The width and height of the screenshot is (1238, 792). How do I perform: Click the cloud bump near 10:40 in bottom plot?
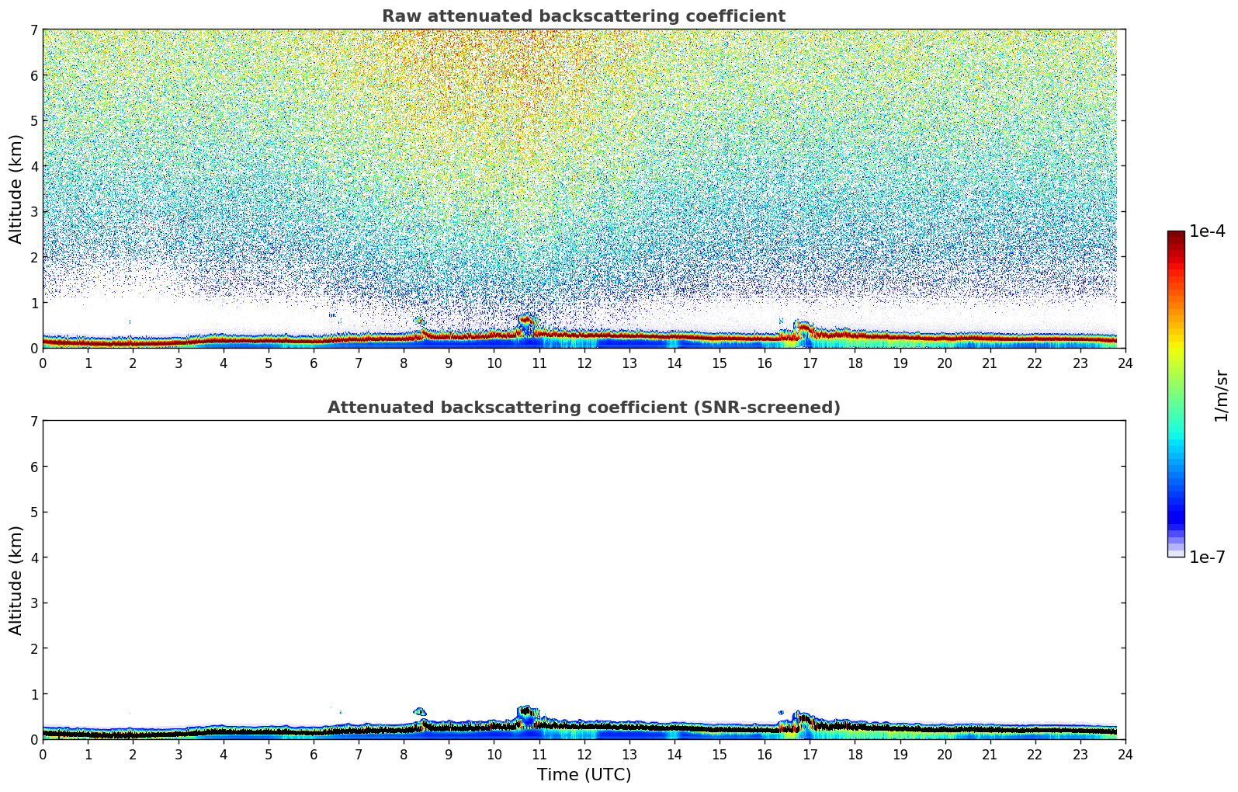pos(526,711)
